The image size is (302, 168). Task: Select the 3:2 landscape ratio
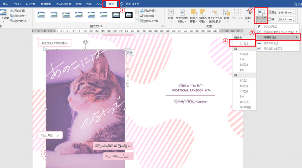(244, 80)
